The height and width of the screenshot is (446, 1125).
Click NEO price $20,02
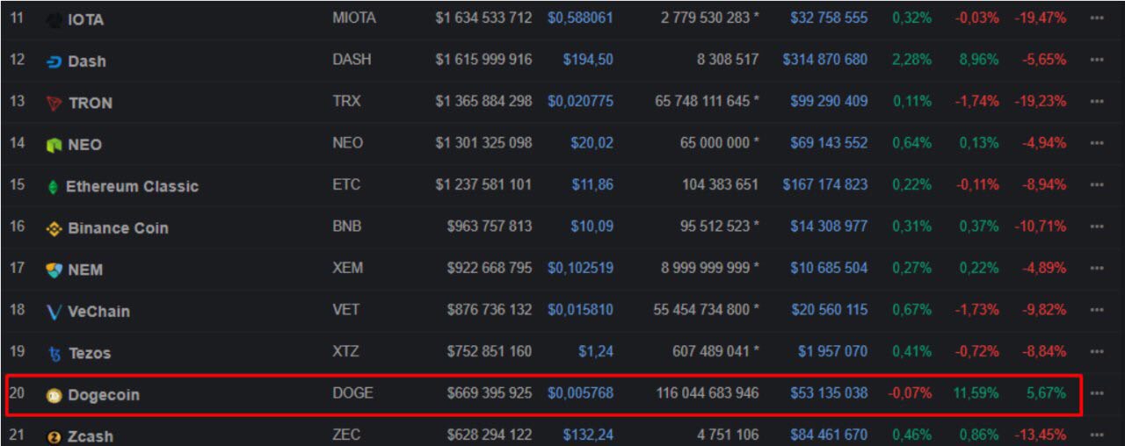tap(592, 143)
